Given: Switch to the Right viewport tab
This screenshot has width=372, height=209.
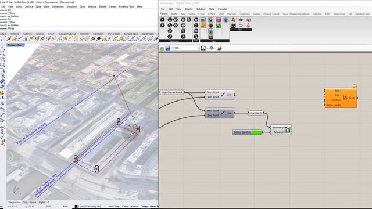Looking at the screenshot, I should pyautogui.click(x=41, y=203).
